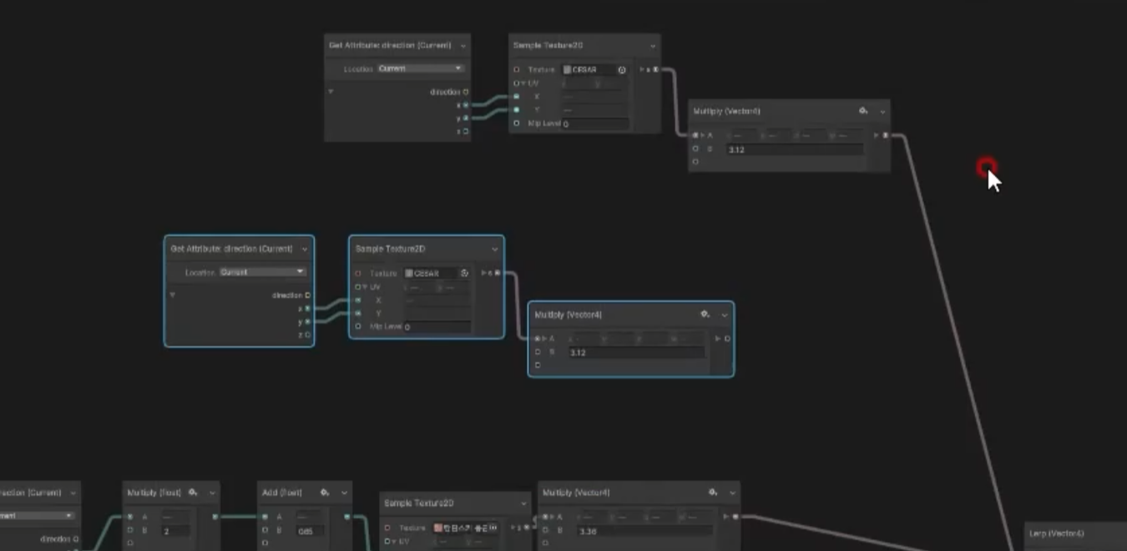Viewport: 1127px width, 551px height.
Task: Click texture object picker in blue-outlined Sample Texture2D
Action: (x=465, y=273)
